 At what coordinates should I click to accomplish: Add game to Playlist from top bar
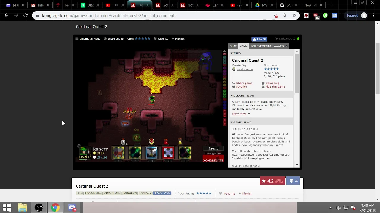178,39
